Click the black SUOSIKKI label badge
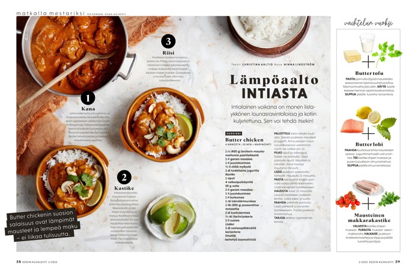Image resolution: width=418 pixels, height=270 pixels. coord(234,133)
